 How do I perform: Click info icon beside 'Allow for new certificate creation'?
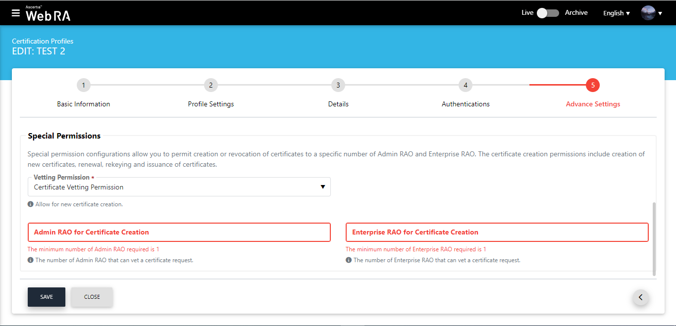point(31,204)
